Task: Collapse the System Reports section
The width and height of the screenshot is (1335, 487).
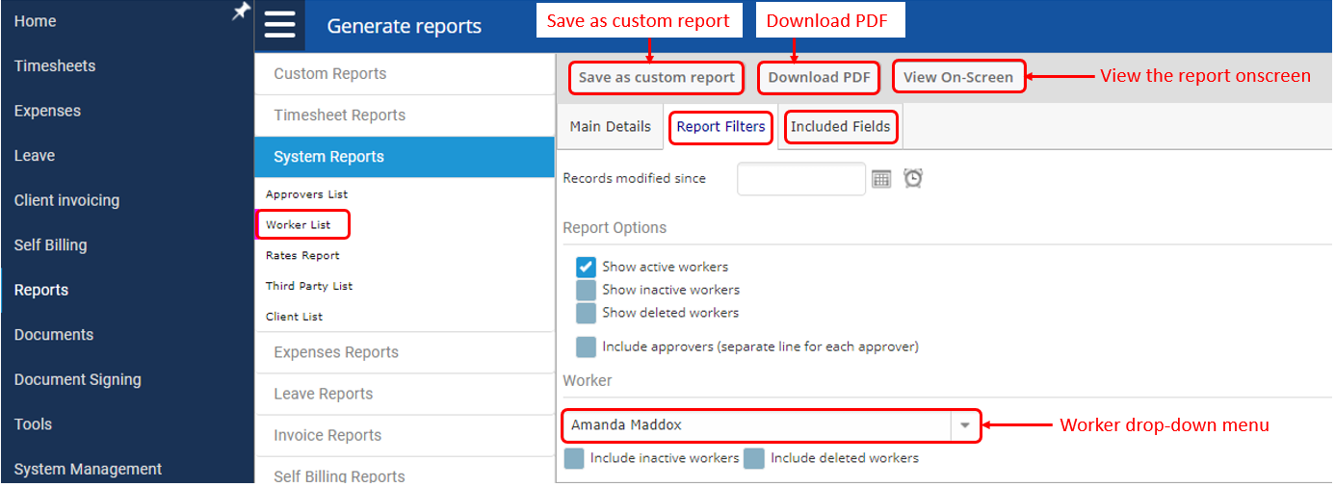Action: click(405, 157)
